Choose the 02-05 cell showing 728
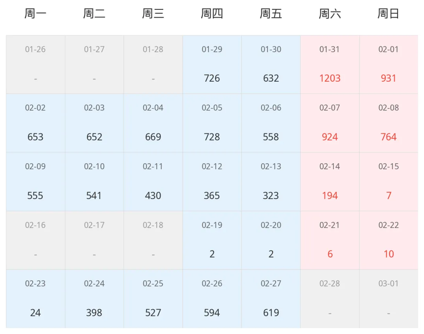Viewport: 424px width, 334px height. click(x=212, y=123)
